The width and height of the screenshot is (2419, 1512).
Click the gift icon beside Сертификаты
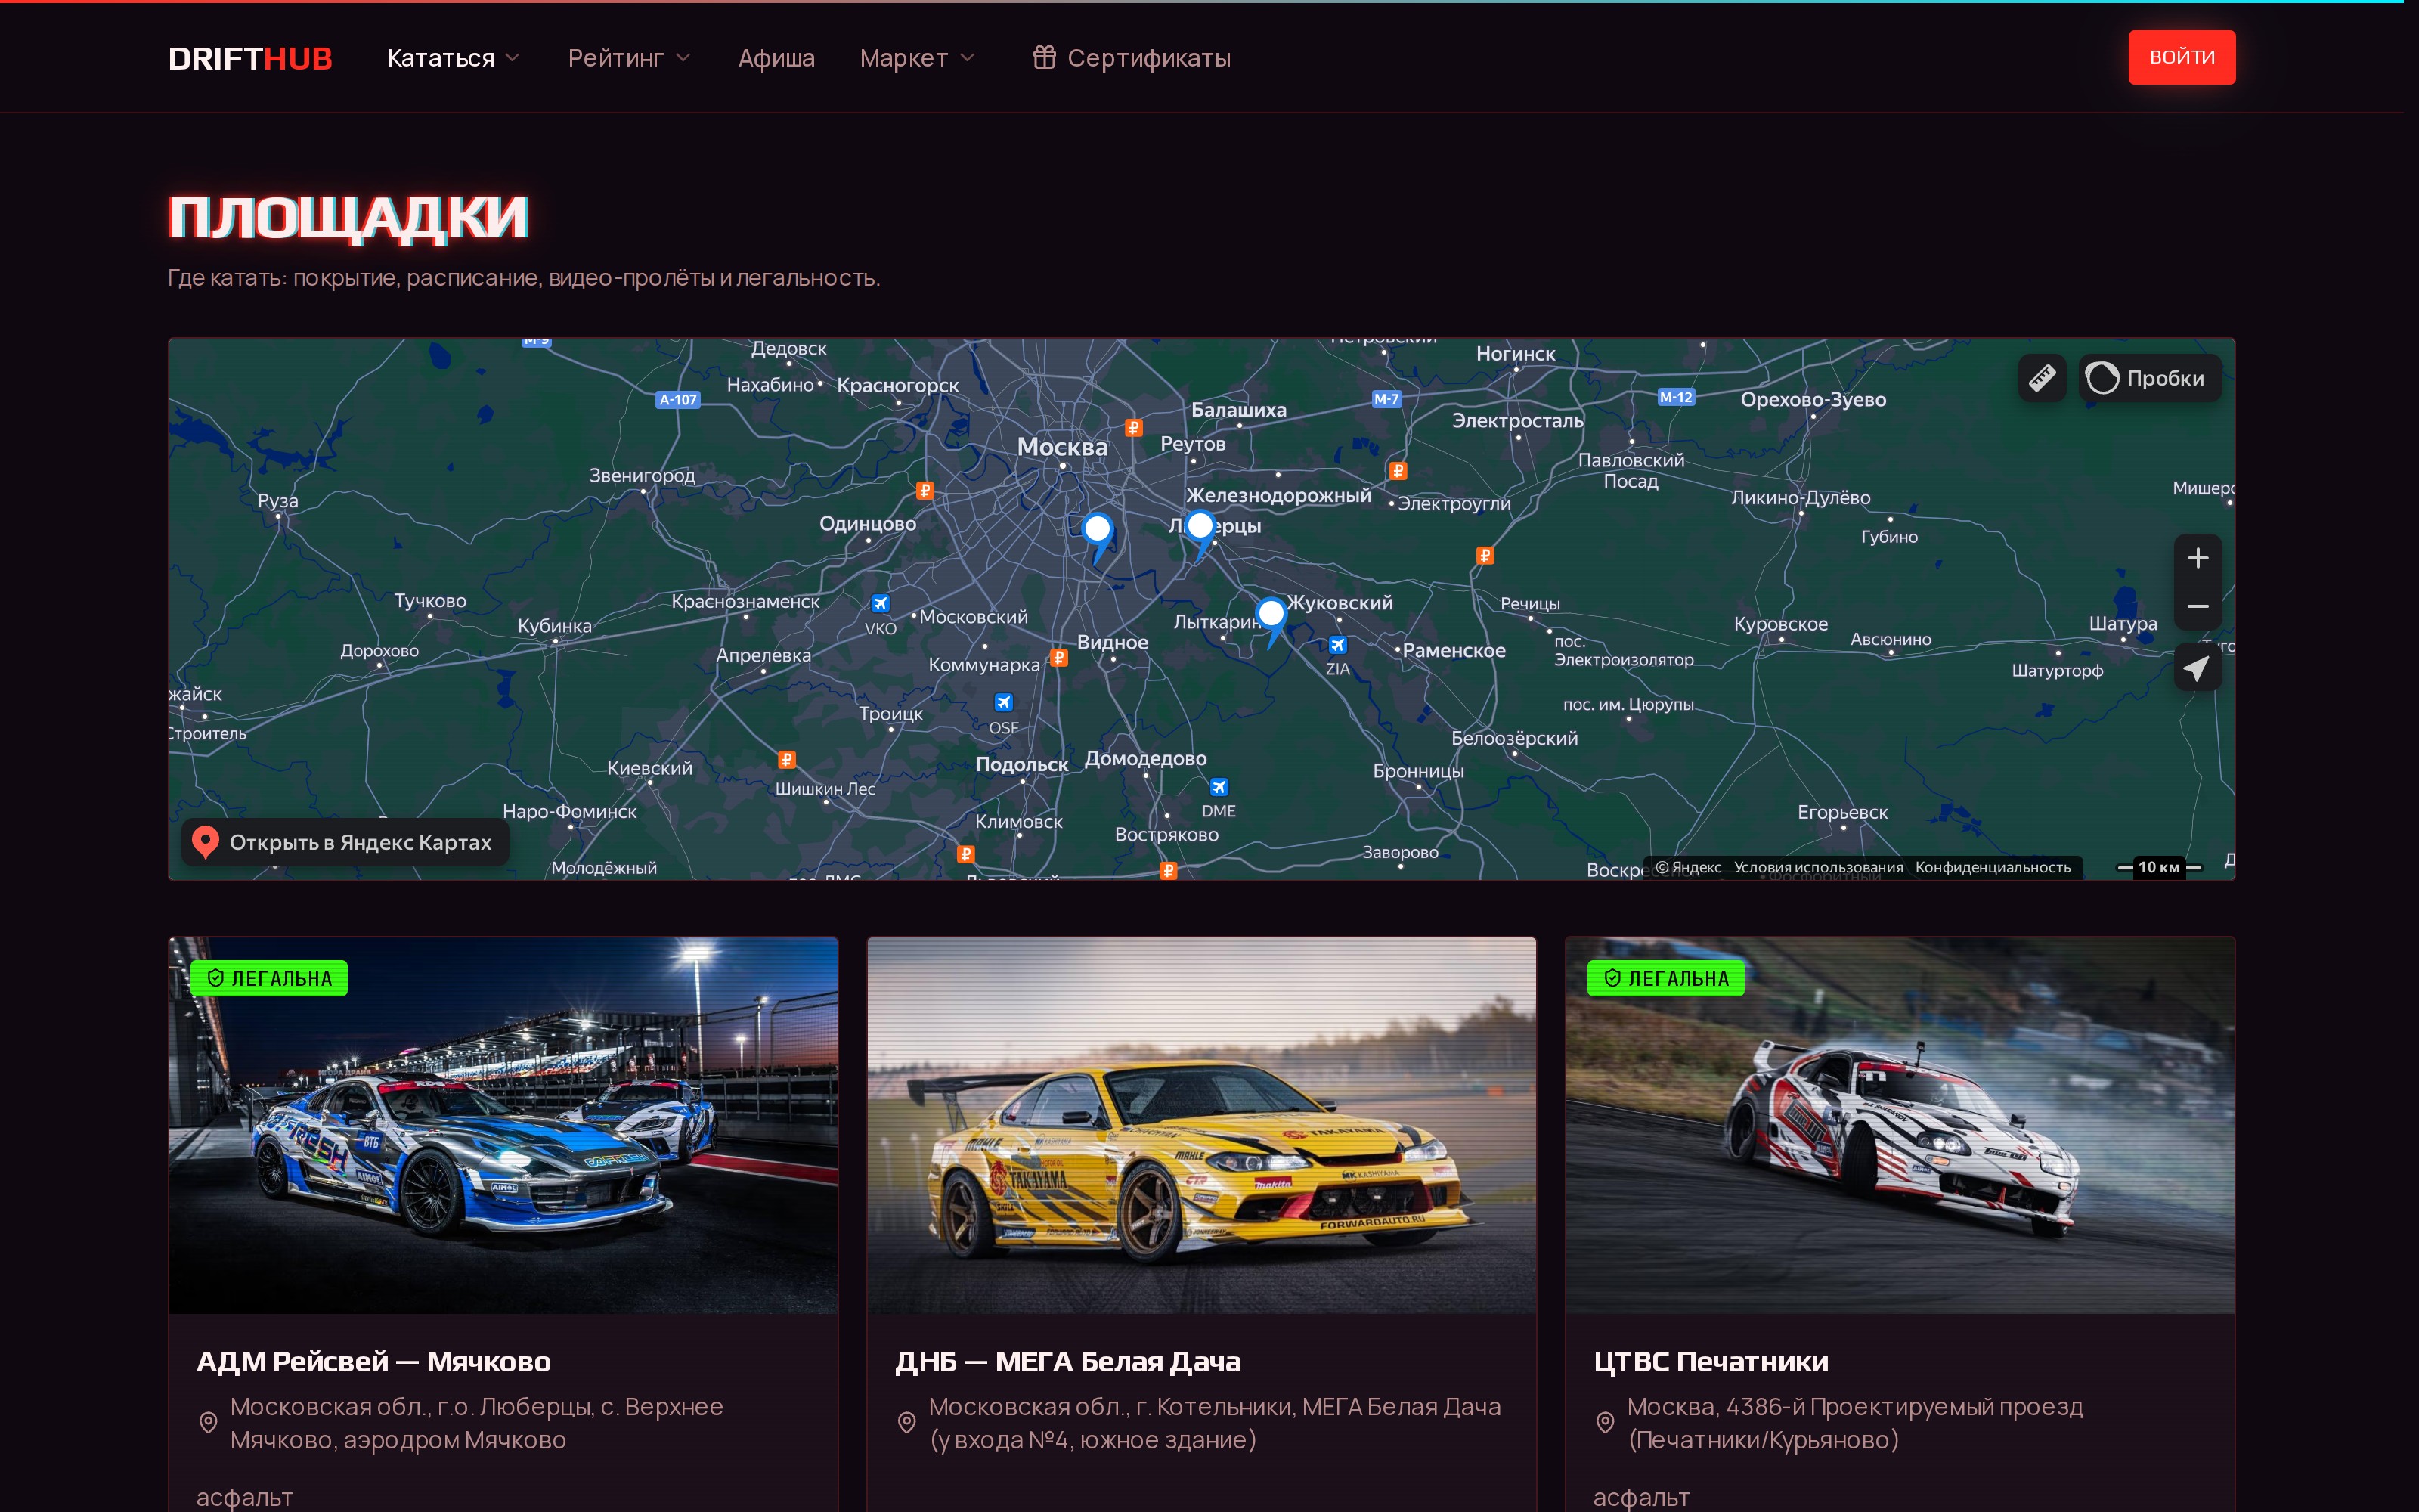point(1043,57)
